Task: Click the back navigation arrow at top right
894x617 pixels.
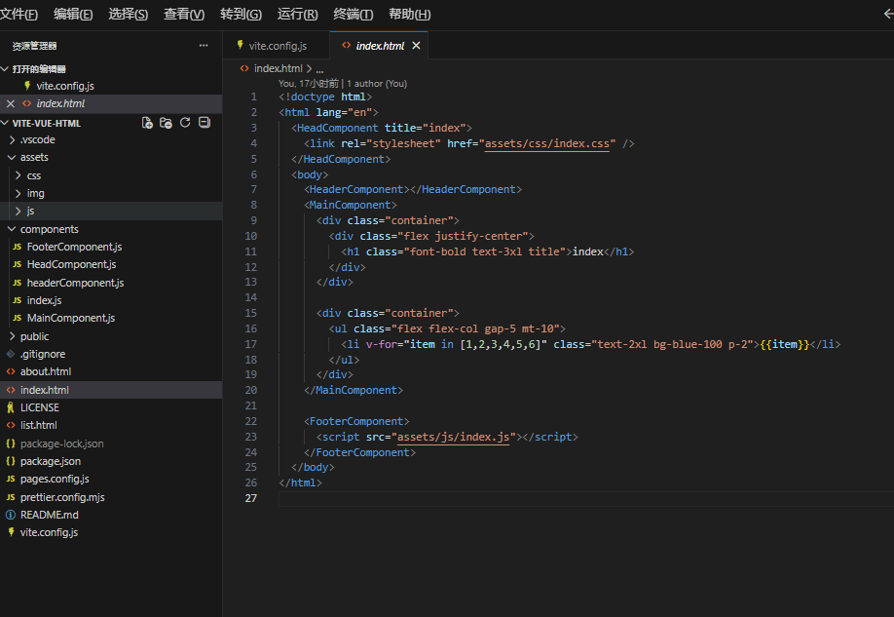Action: click(888, 14)
